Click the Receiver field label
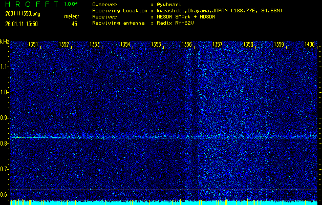This screenshot has height=205, width=322. (x=104, y=17)
